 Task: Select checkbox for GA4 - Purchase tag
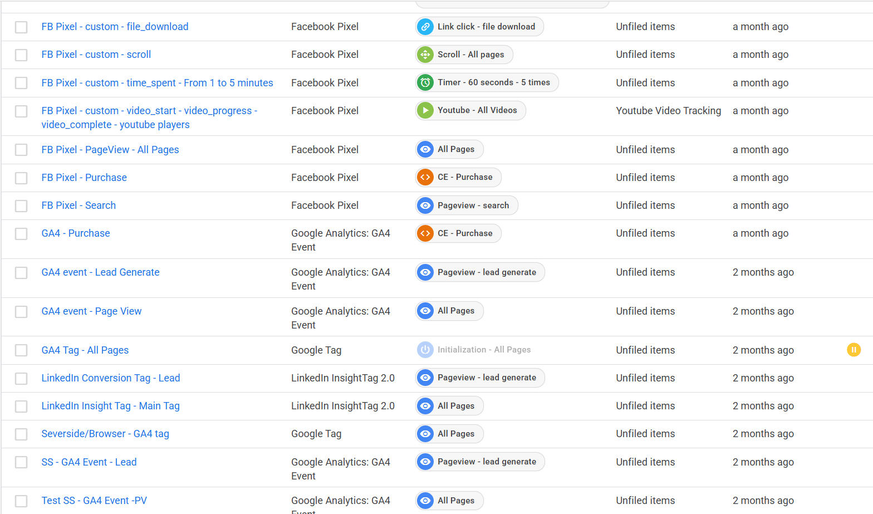click(x=21, y=234)
